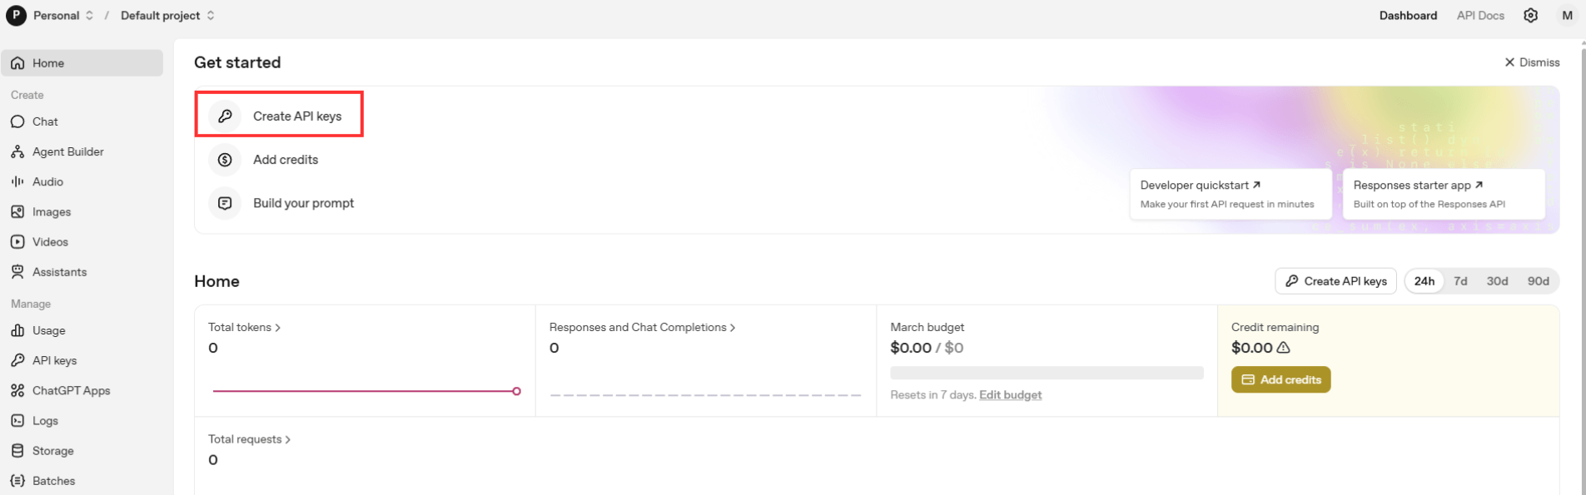
Task: Follow the Edit budget link
Action: (1010, 395)
